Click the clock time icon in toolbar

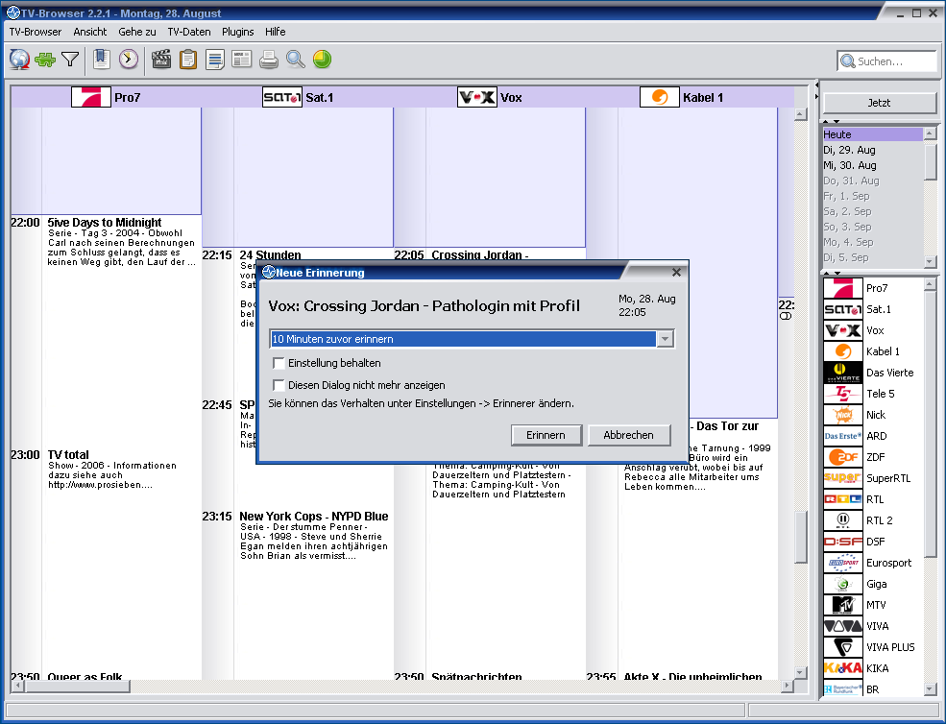pyautogui.click(x=128, y=60)
